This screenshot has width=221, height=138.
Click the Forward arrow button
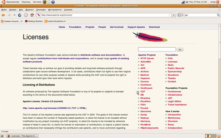tap(9, 15)
